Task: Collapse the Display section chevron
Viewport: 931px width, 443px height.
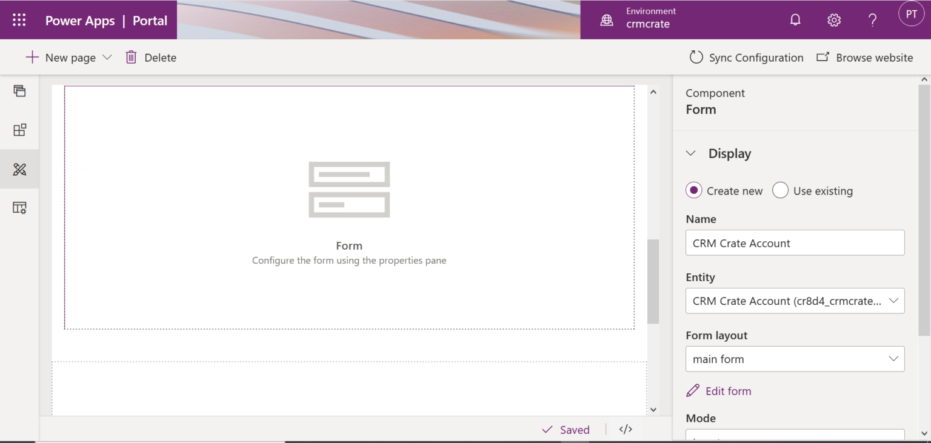Action: (691, 153)
